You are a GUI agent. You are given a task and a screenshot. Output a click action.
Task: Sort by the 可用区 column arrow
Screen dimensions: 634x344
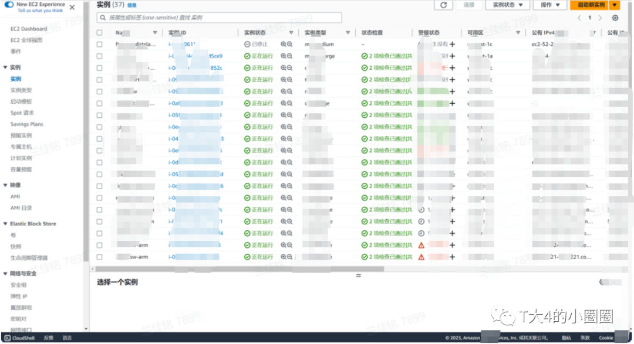(x=518, y=32)
